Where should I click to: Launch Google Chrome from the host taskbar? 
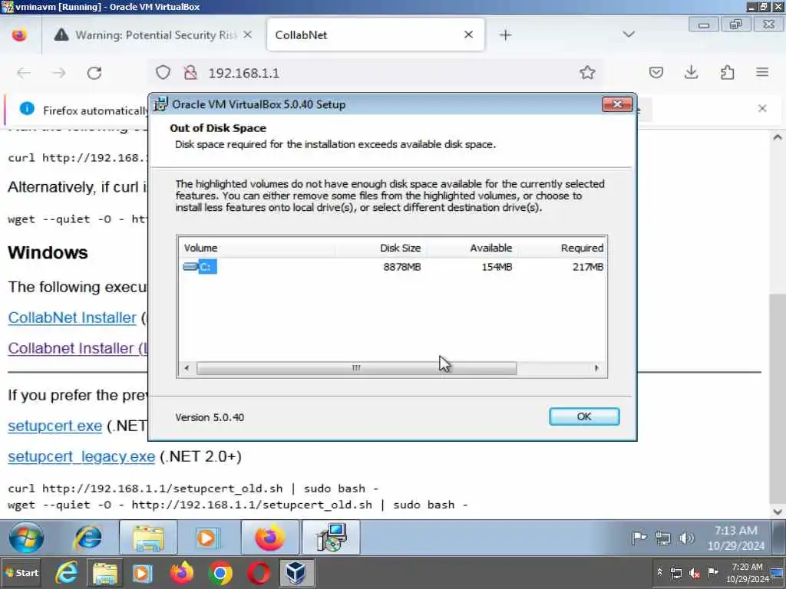220,572
